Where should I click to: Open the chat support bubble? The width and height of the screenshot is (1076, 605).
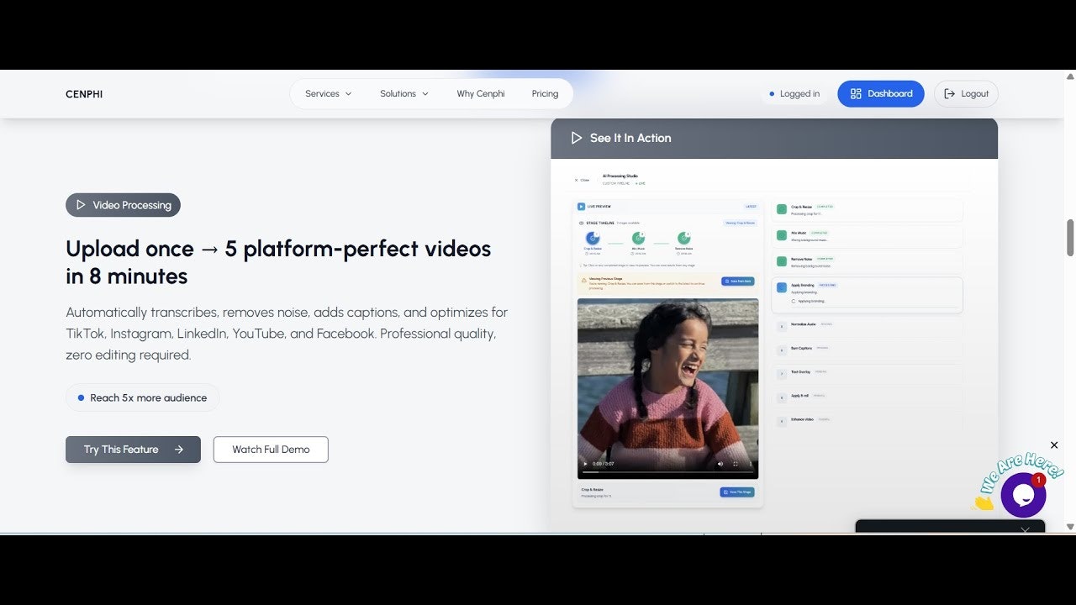point(1023,495)
